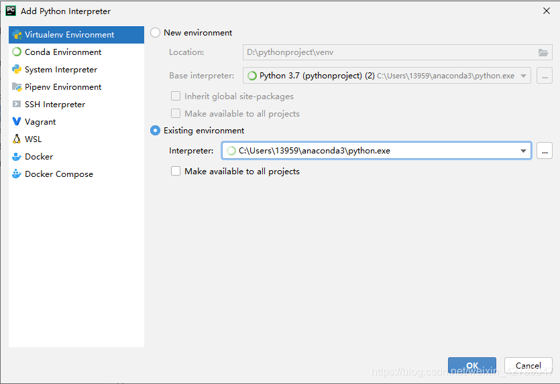Click conda icon in Base interpreter field
This screenshot has height=384, width=560.
pyautogui.click(x=252, y=76)
